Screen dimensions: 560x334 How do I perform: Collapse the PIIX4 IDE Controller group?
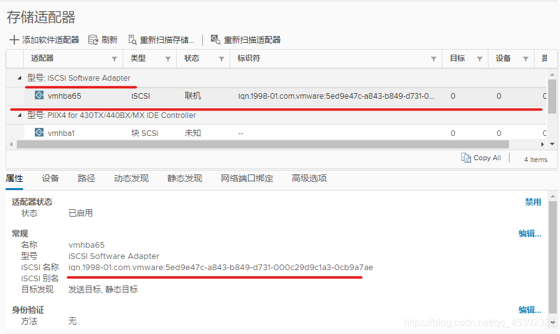[x=20, y=115]
